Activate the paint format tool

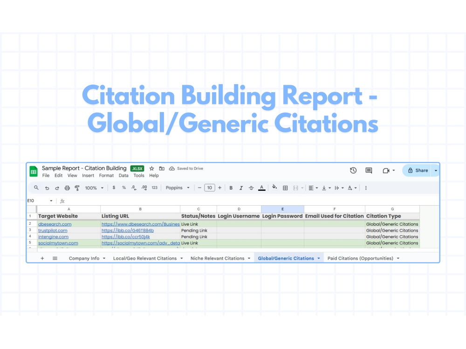point(77,188)
